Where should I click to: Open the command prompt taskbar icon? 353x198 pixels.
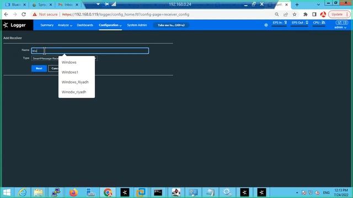point(158,193)
